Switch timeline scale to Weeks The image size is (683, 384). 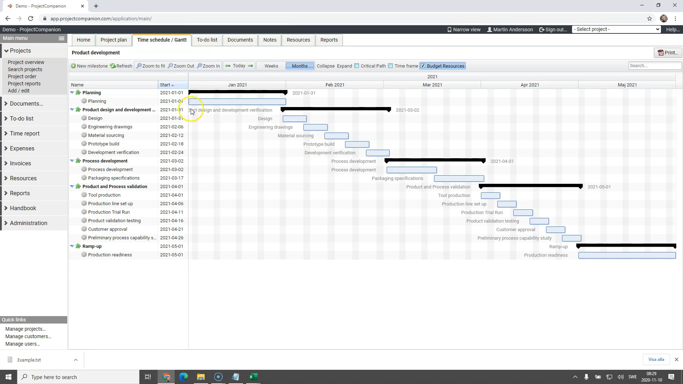point(271,66)
